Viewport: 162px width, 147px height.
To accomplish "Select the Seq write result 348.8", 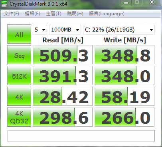I will [x=124, y=55].
